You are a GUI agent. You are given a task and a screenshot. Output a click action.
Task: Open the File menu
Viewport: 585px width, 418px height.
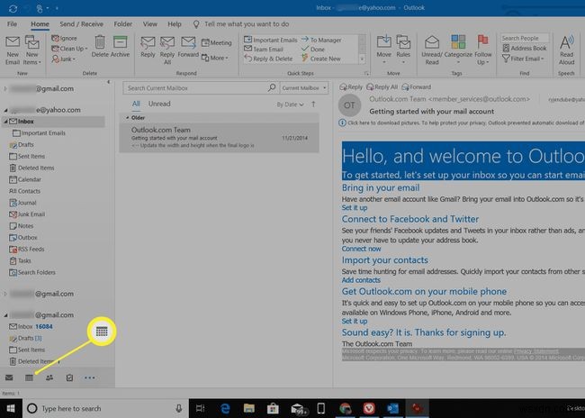tap(12, 24)
